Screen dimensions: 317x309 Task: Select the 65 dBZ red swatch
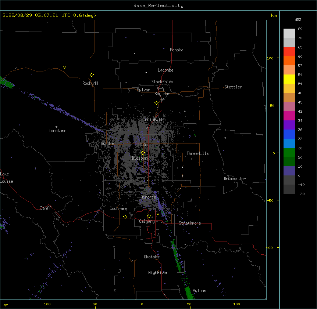[289, 52]
